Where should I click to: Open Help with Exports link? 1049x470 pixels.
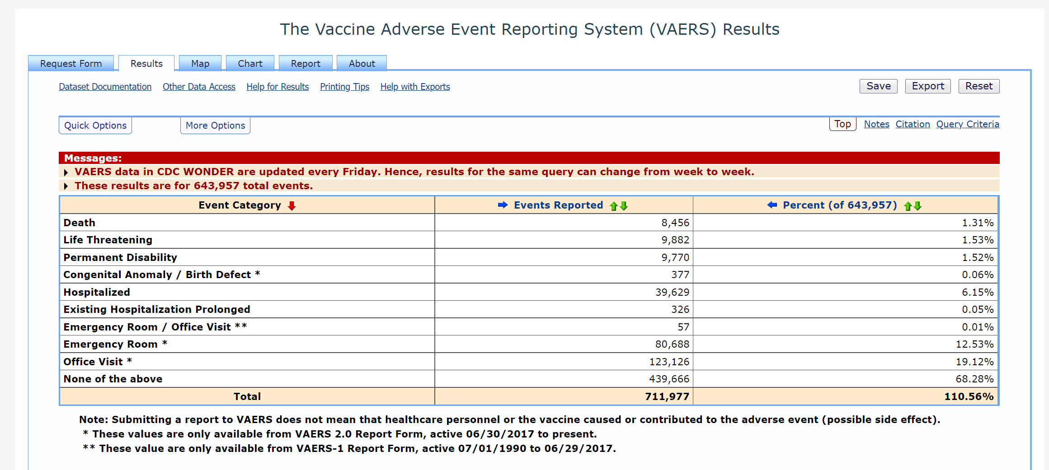click(415, 87)
